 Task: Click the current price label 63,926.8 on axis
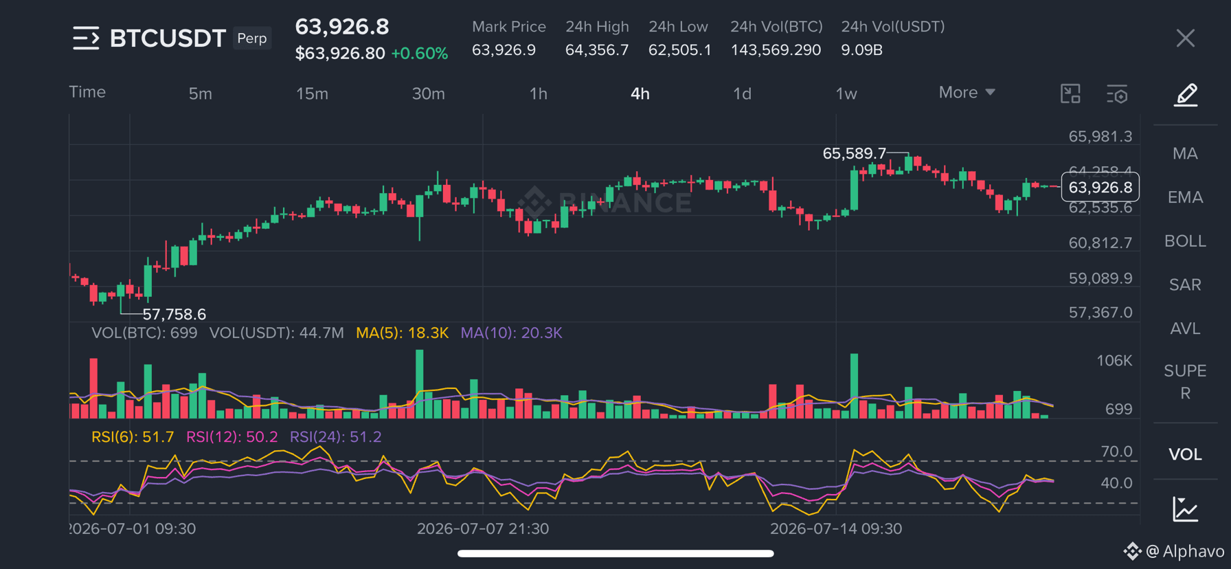click(1100, 187)
